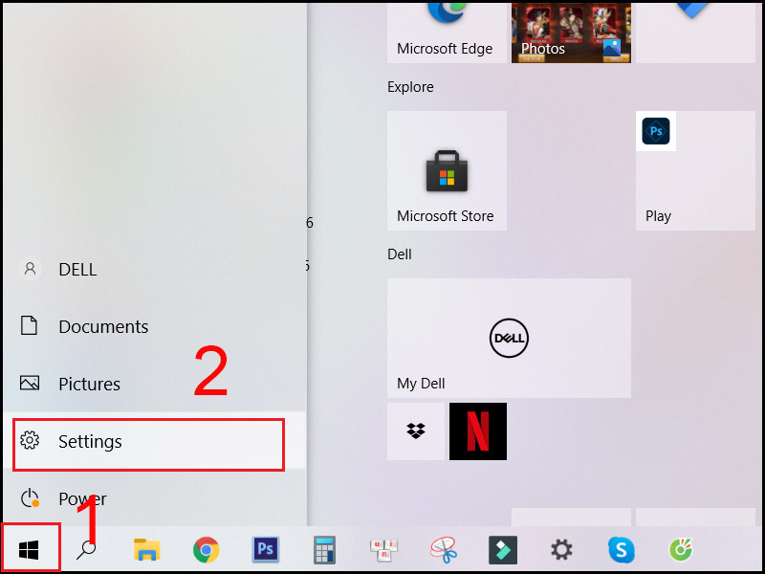Open taskbar search magnifier
Image resolution: width=765 pixels, height=574 pixels.
pyautogui.click(x=87, y=549)
